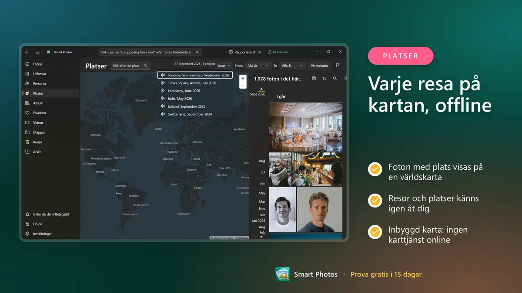Click the OpenStreetMap attribution link
The height and width of the screenshot is (293, 522).
tap(223, 238)
